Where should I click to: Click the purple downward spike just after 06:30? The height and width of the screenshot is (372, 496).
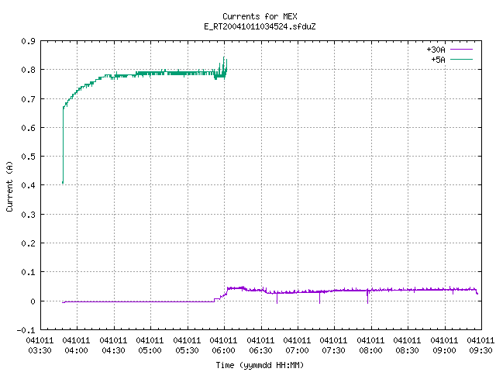pyautogui.click(x=277, y=298)
